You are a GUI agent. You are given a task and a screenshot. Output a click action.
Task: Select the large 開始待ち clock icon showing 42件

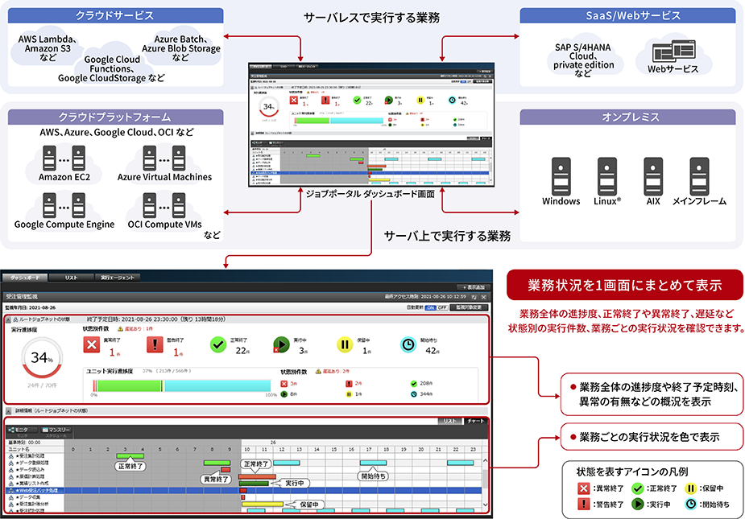point(408,344)
